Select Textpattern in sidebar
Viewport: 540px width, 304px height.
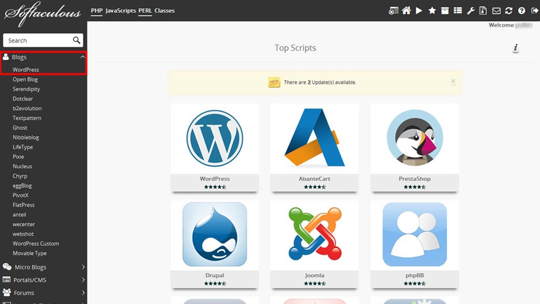tap(27, 118)
